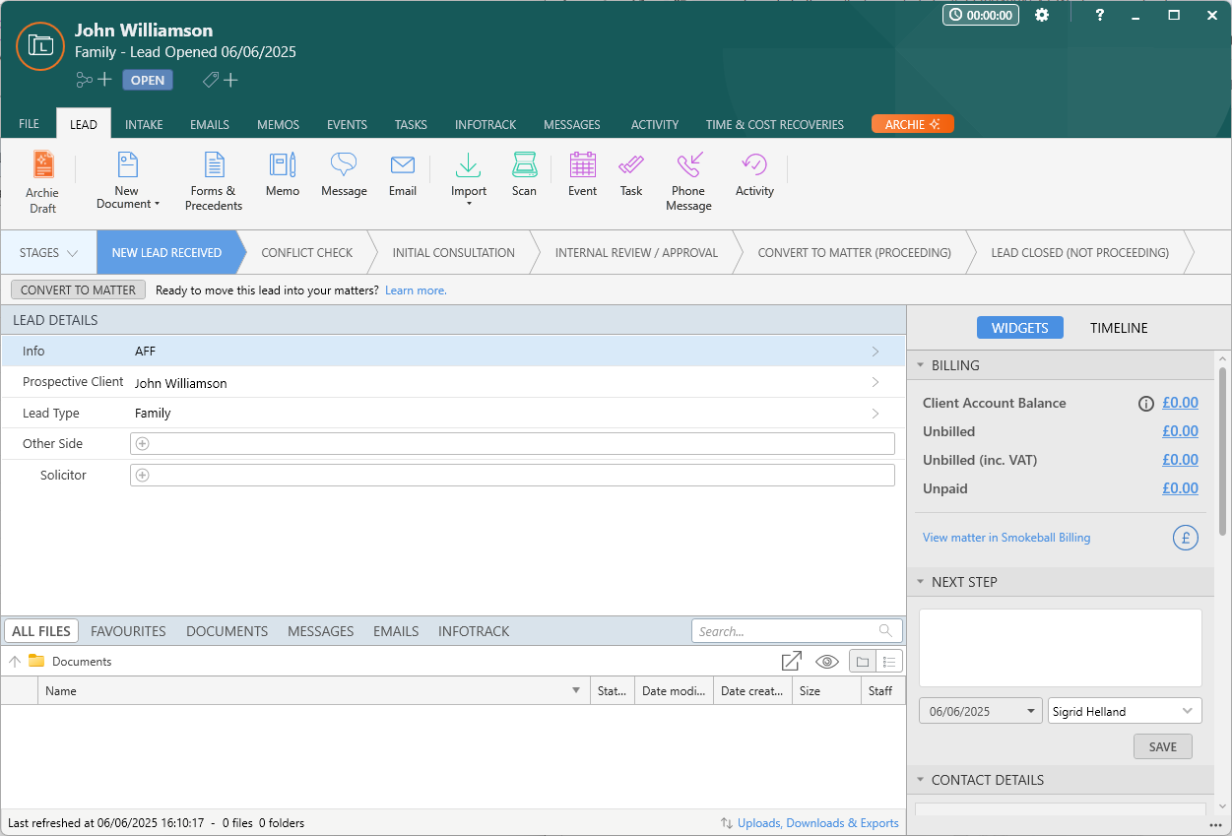The height and width of the screenshot is (836, 1232).
Task: Toggle the file preview eye icon
Action: click(x=827, y=662)
